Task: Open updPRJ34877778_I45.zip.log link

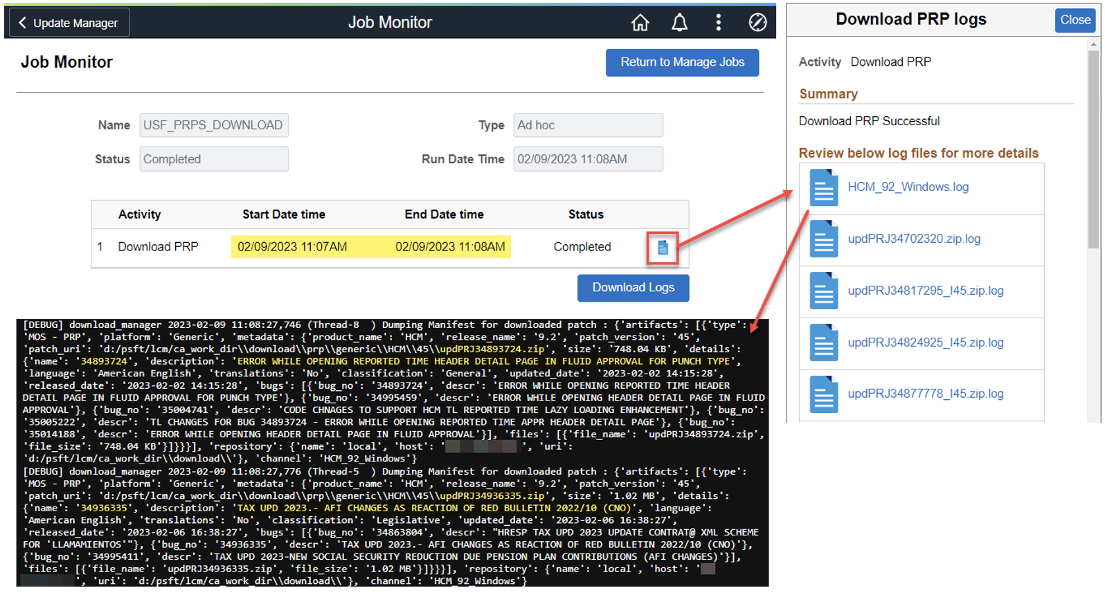Action: pos(926,394)
